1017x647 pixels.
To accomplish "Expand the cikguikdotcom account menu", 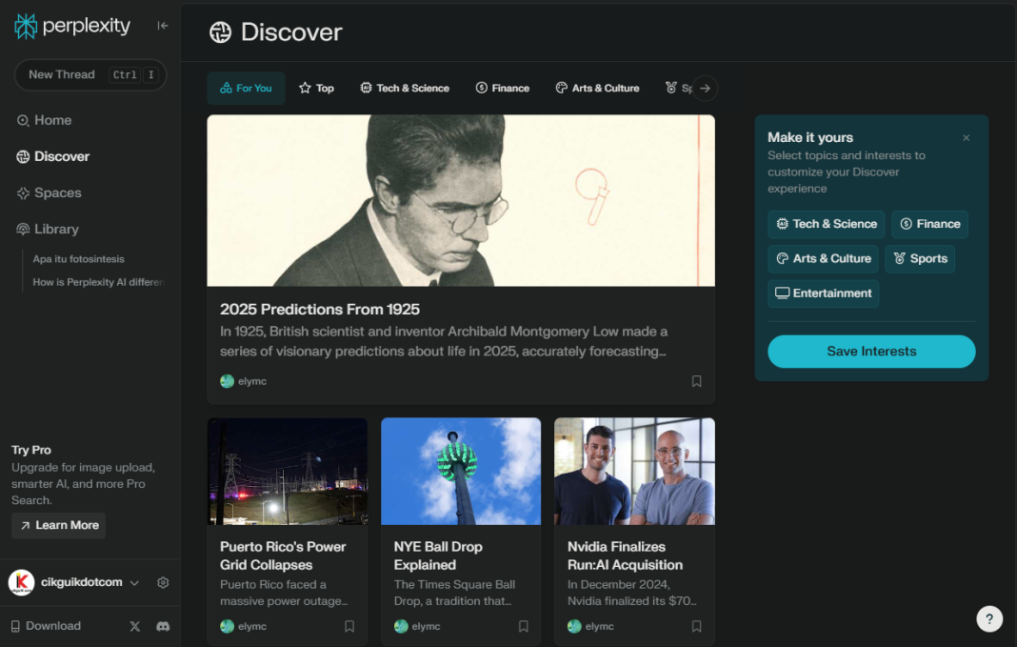I will (134, 583).
